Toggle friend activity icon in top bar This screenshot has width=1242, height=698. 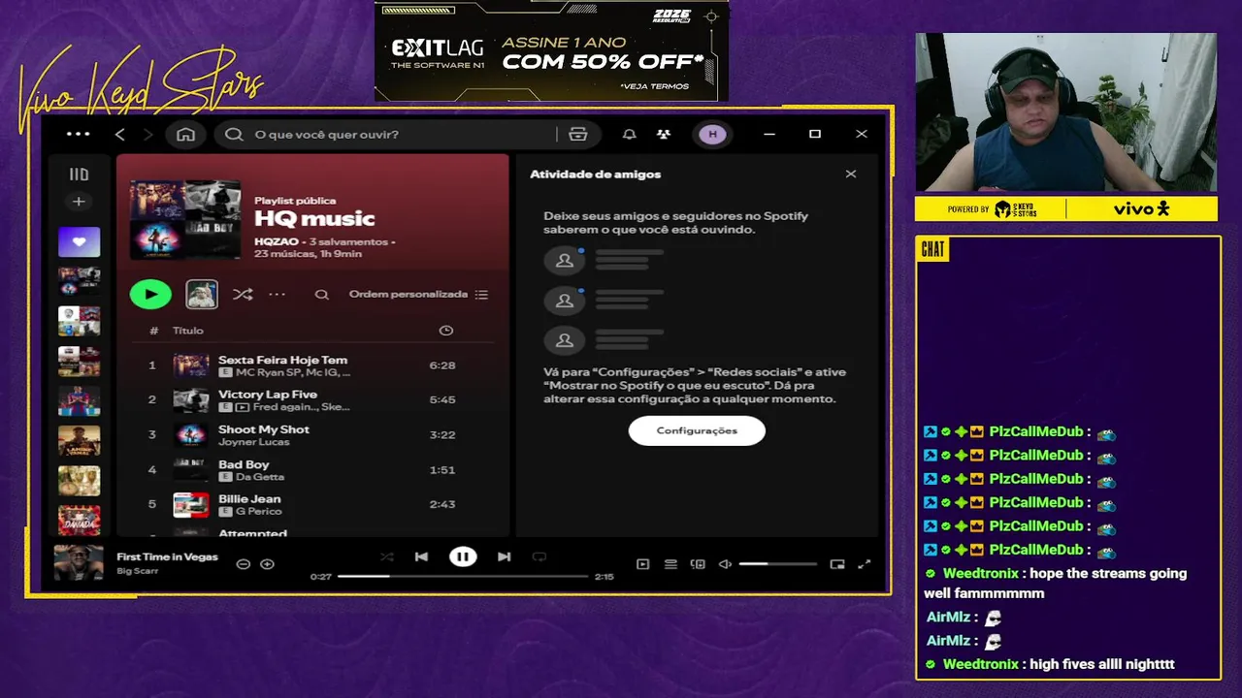coord(664,134)
